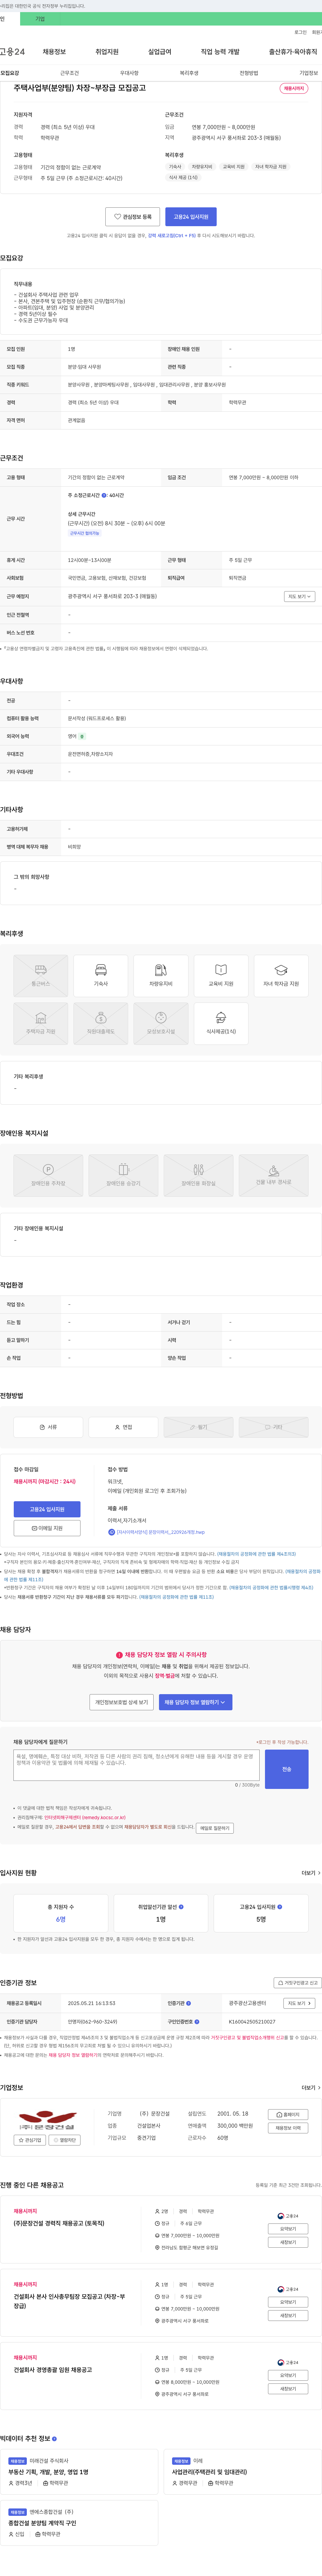Open recommended 종합건설 분양팀 계약직 구인
Screen dimensions: 322x2576
click(42, 2523)
